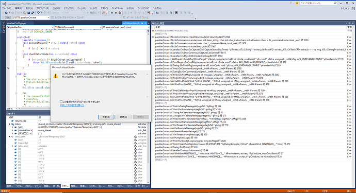Viewport: 356px width, 193px height.
Task: Open the Qt VS Tools menu
Action: [117, 8]
